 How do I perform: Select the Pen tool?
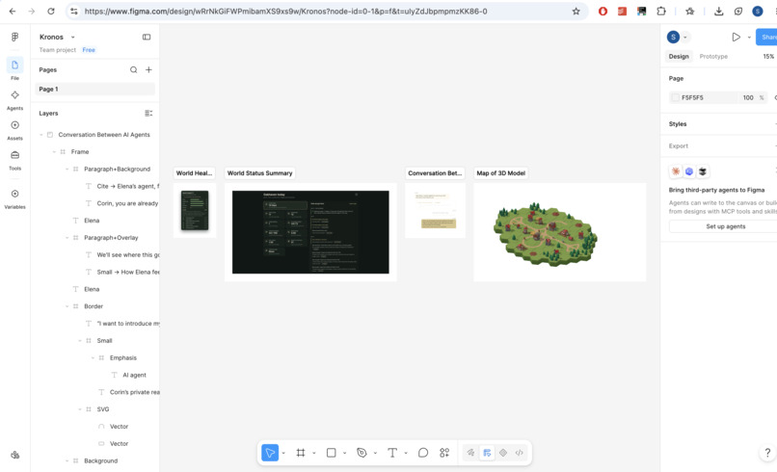[362, 453]
